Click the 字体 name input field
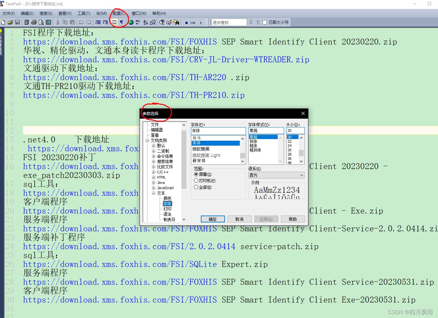The width and height of the screenshot is (438, 318). 218,130
